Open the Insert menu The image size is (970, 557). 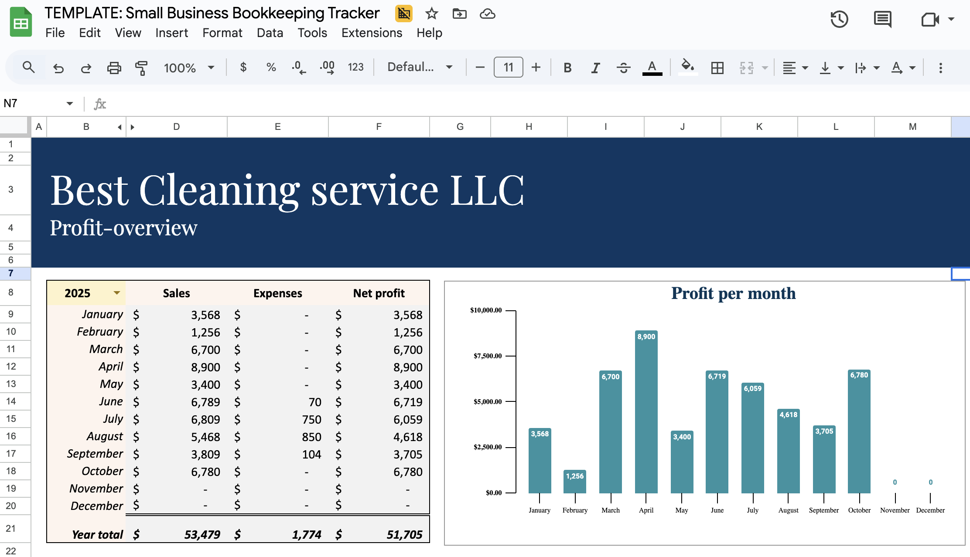[171, 33]
